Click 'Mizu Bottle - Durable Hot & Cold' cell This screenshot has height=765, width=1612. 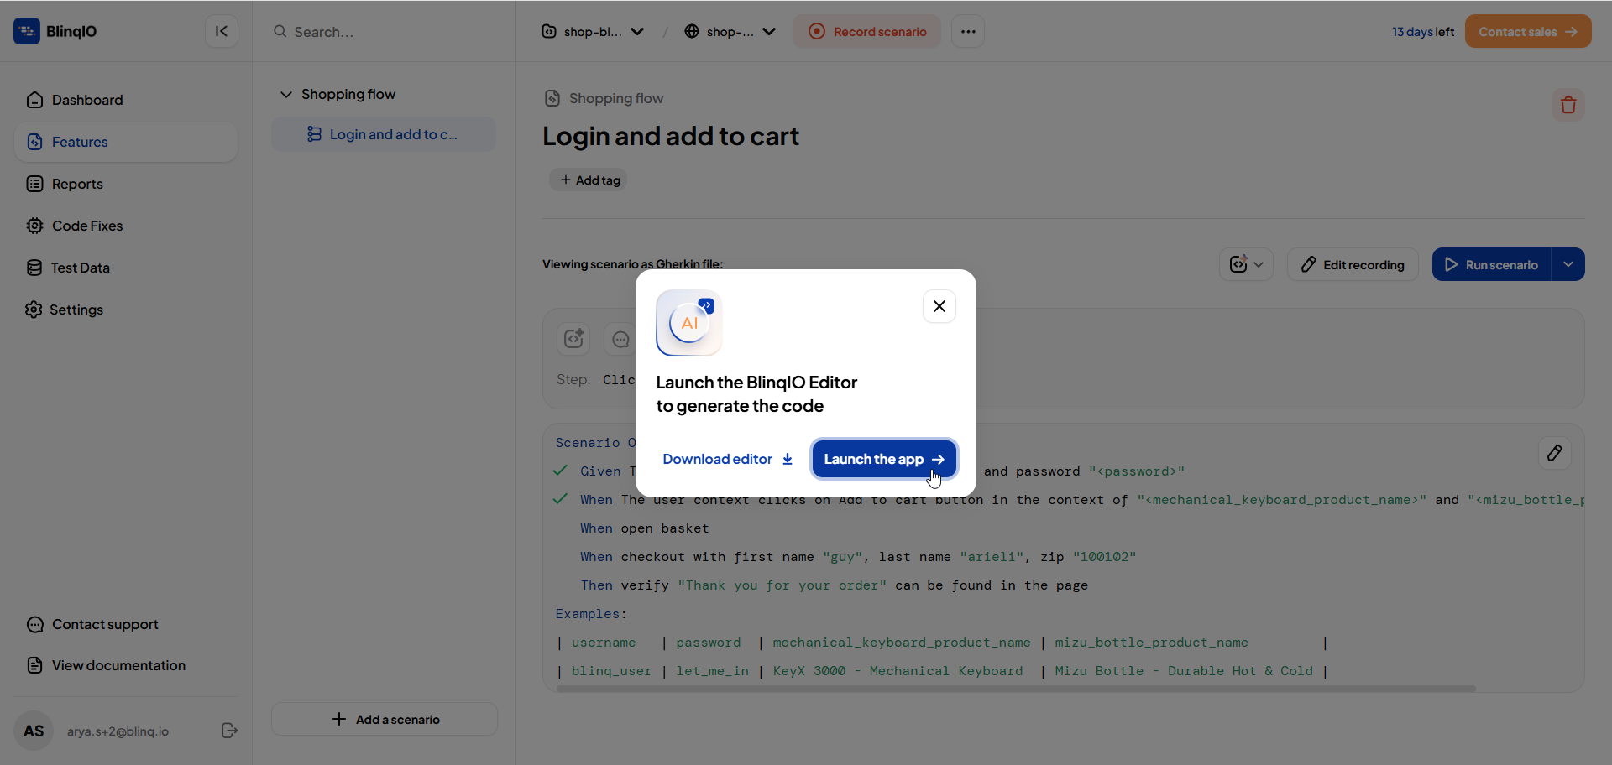[1184, 671]
